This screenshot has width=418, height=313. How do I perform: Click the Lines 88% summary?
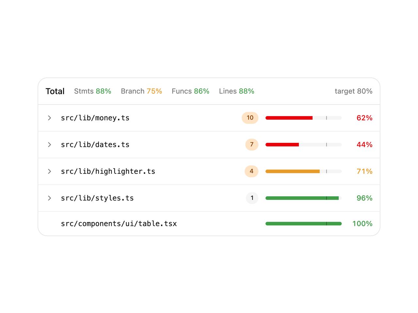[x=237, y=91]
